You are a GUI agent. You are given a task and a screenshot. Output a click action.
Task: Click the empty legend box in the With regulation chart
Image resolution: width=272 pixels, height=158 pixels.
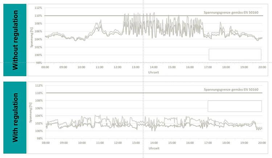click(x=234, y=106)
